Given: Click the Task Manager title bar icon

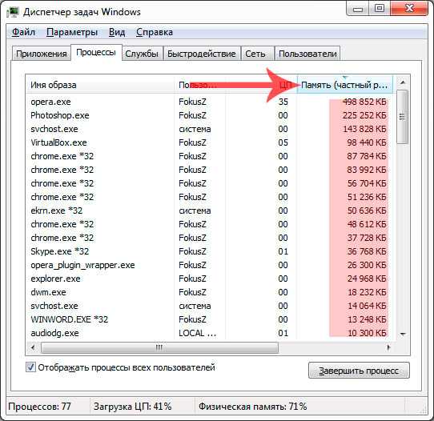Looking at the screenshot, I should point(13,12).
